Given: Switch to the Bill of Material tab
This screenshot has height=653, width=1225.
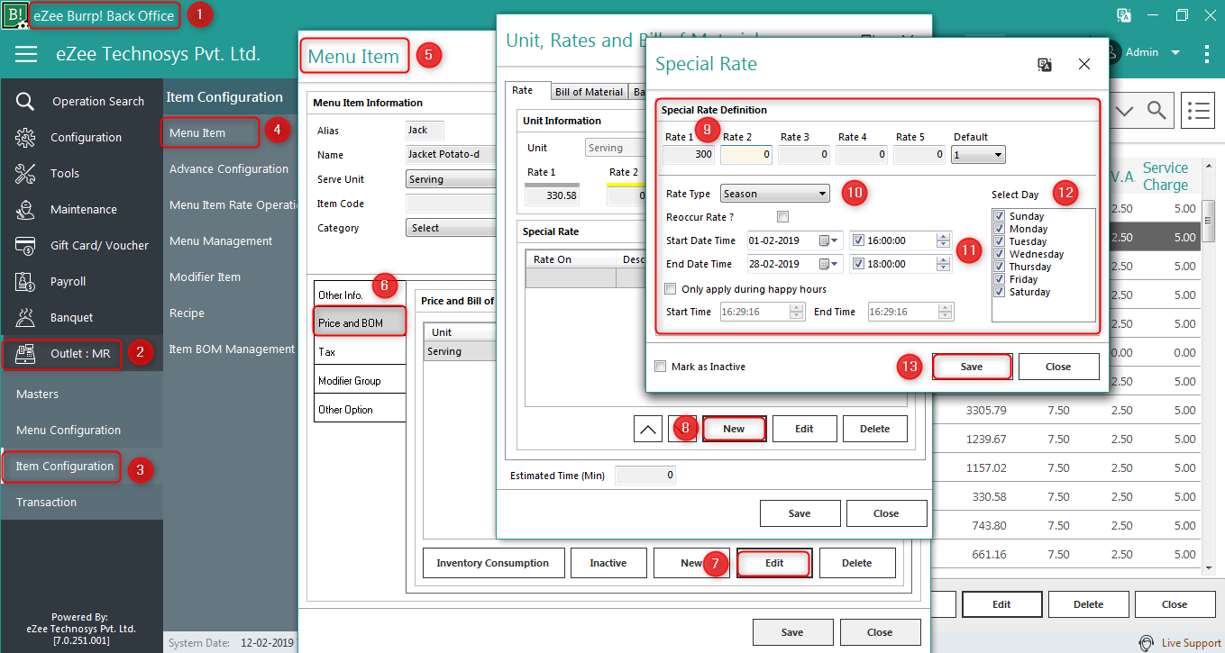Looking at the screenshot, I should tap(589, 92).
